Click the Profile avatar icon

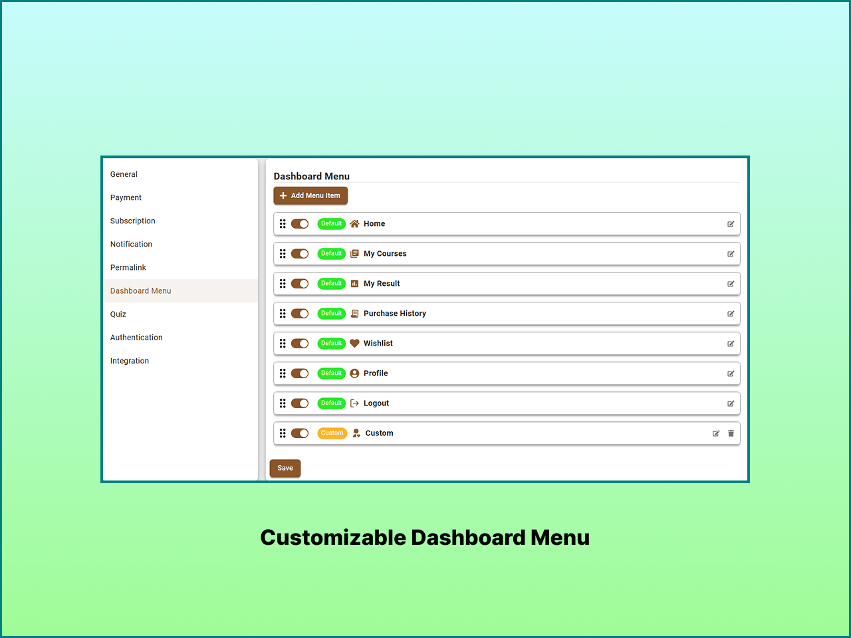(355, 373)
